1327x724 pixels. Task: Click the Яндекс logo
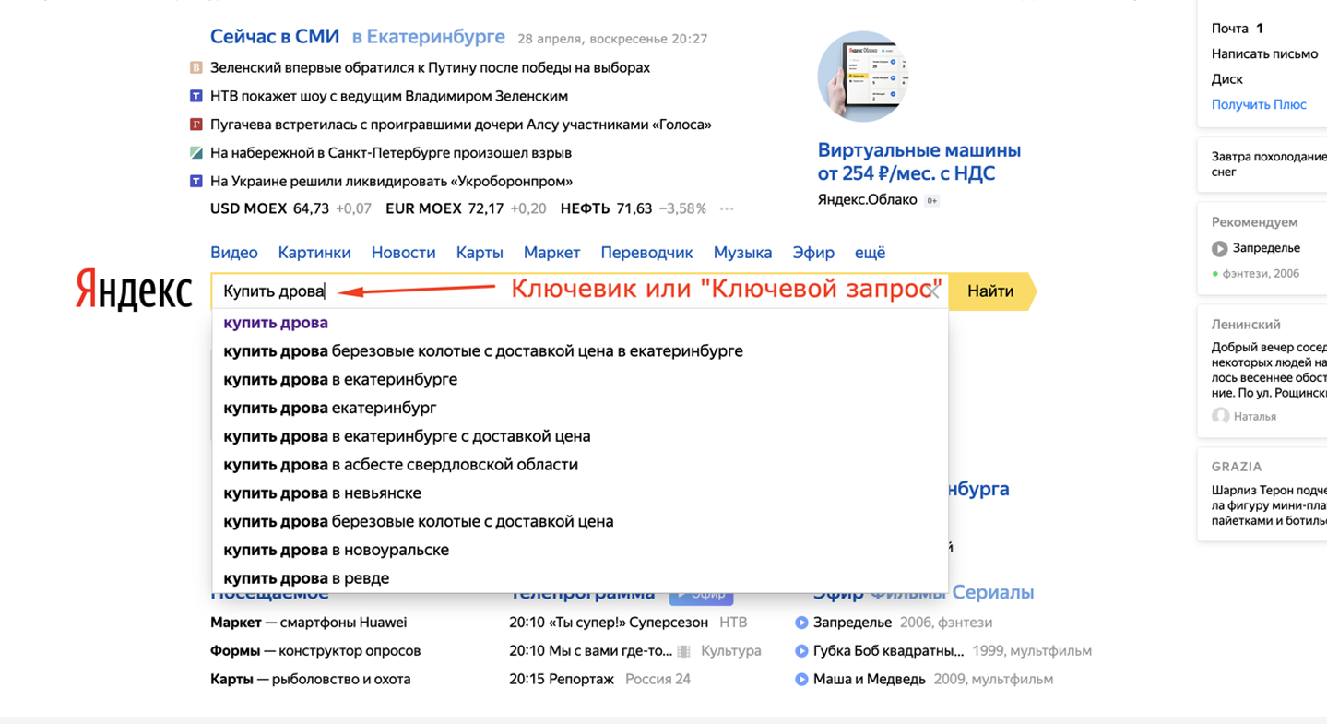point(134,291)
